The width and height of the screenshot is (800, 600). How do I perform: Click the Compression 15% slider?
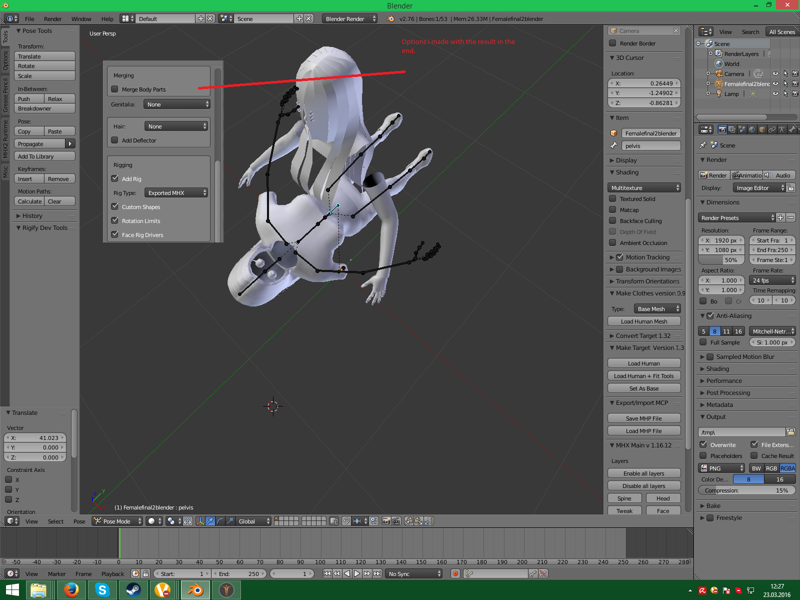pos(746,490)
